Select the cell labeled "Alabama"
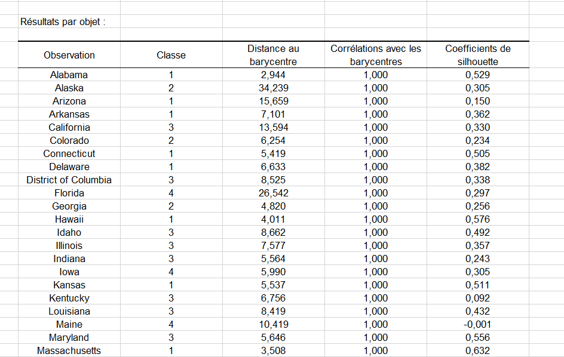Viewport: 564px width, 357px height. tap(69, 75)
